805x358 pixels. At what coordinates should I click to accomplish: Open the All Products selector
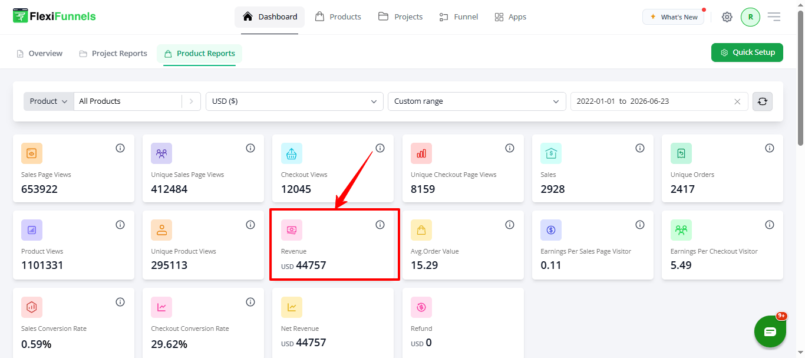128,101
